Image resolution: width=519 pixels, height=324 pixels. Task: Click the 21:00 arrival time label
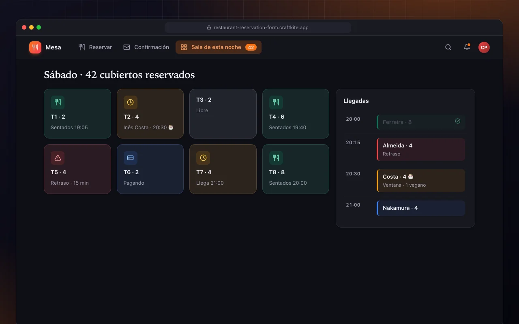[353, 205]
